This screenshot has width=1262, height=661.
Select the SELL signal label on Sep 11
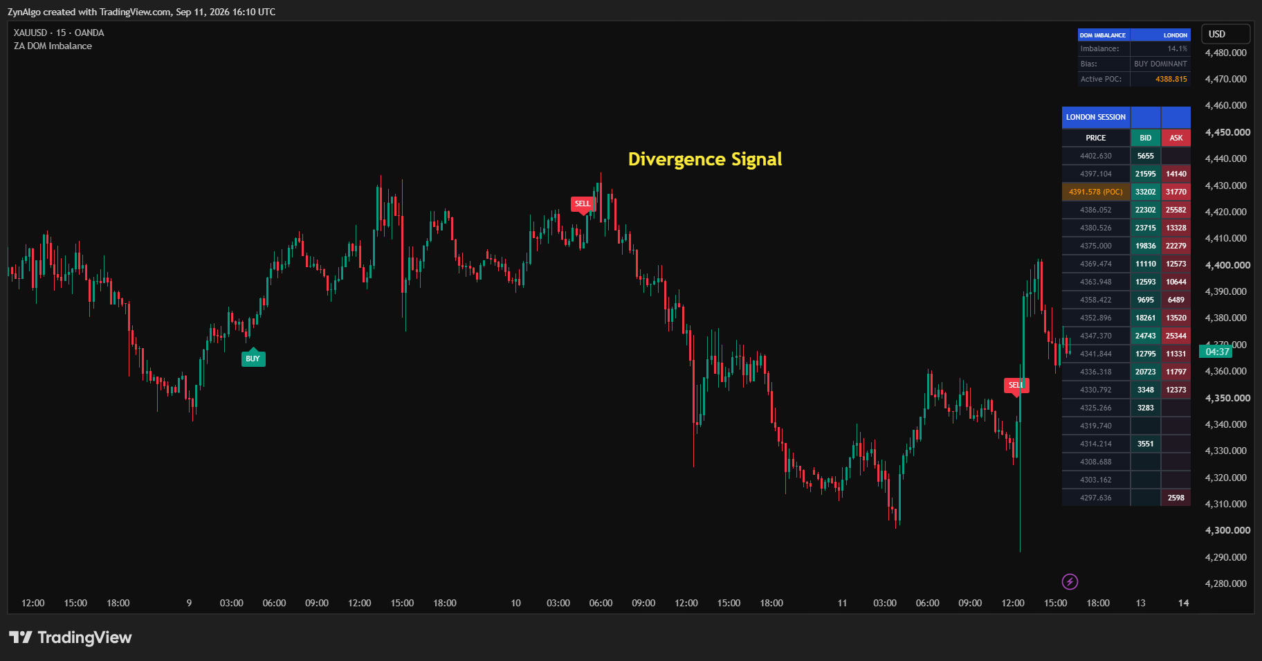(x=1016, y=386)
